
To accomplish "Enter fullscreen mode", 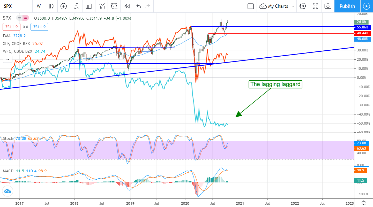I will pos(315,6).
